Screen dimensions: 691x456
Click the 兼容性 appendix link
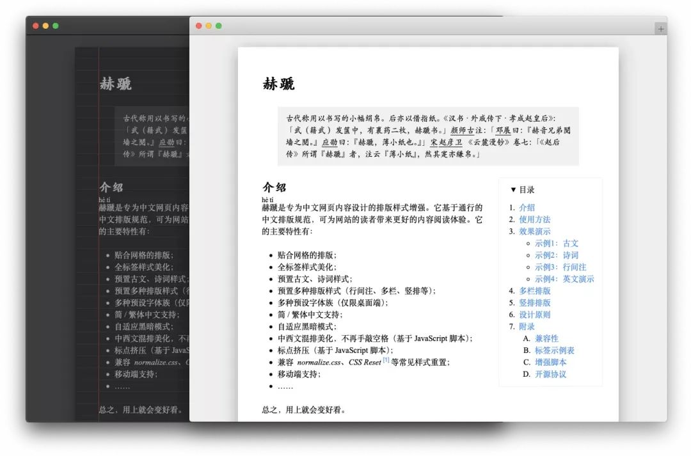[546, 338]
